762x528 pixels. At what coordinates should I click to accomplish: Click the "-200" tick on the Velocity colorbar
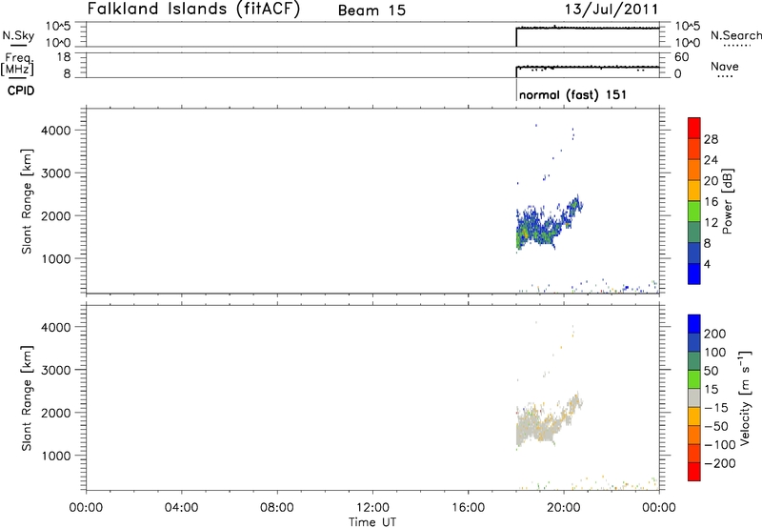tap(720, 463)
